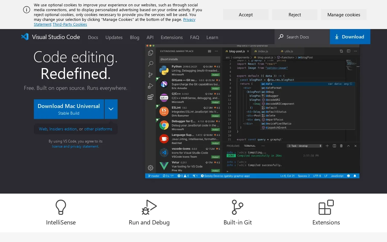This screenshot has height=242, width=387.
Task: Click the gear settings icon in activity bar
Action: click(x=151, y=168)
